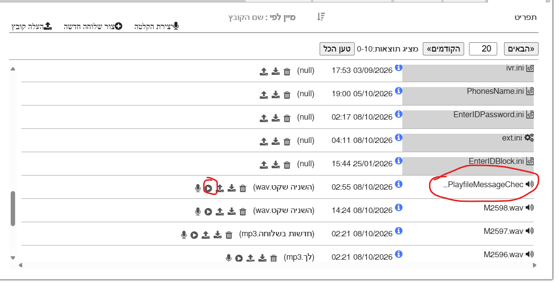Play the PlayfileMessageChec recording
559x282 pixels.
[209, 188]
